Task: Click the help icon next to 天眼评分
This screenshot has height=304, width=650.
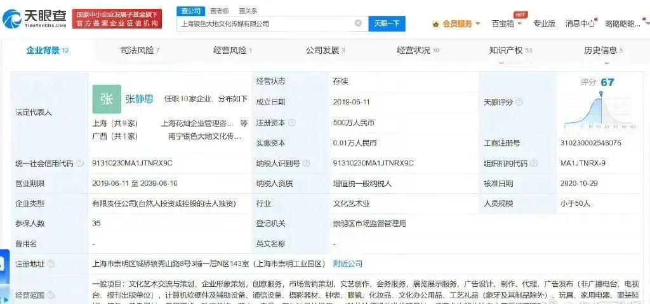Action: pos(519,102)
